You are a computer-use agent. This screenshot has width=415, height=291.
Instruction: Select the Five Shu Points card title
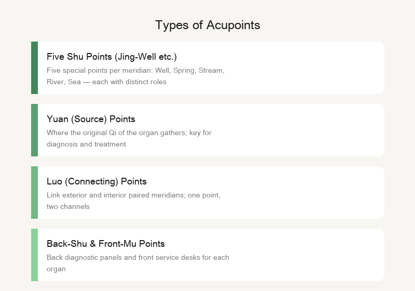(x=112, y=57)
